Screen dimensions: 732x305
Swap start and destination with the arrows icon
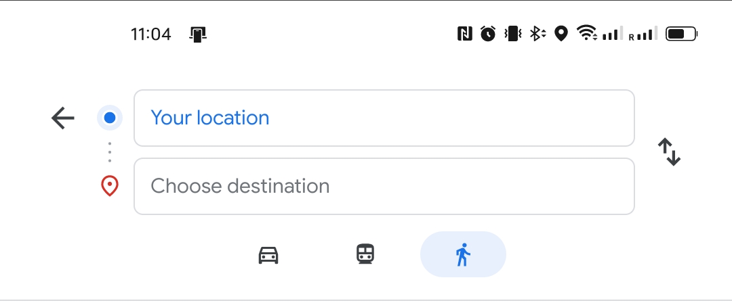tap(669, 152)
